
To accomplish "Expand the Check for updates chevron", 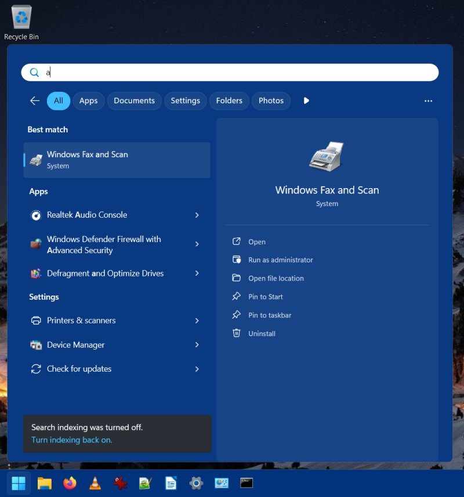I will [197, 369].
